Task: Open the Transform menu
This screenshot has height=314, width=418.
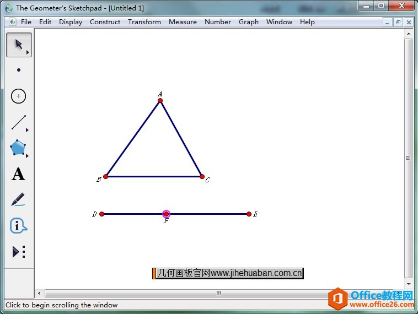Action: pyautogui.click(x=144, y=22)
